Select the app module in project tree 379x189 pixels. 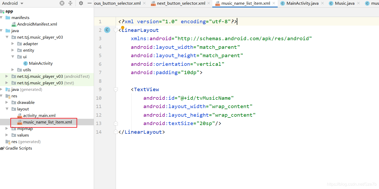point(9,11)
